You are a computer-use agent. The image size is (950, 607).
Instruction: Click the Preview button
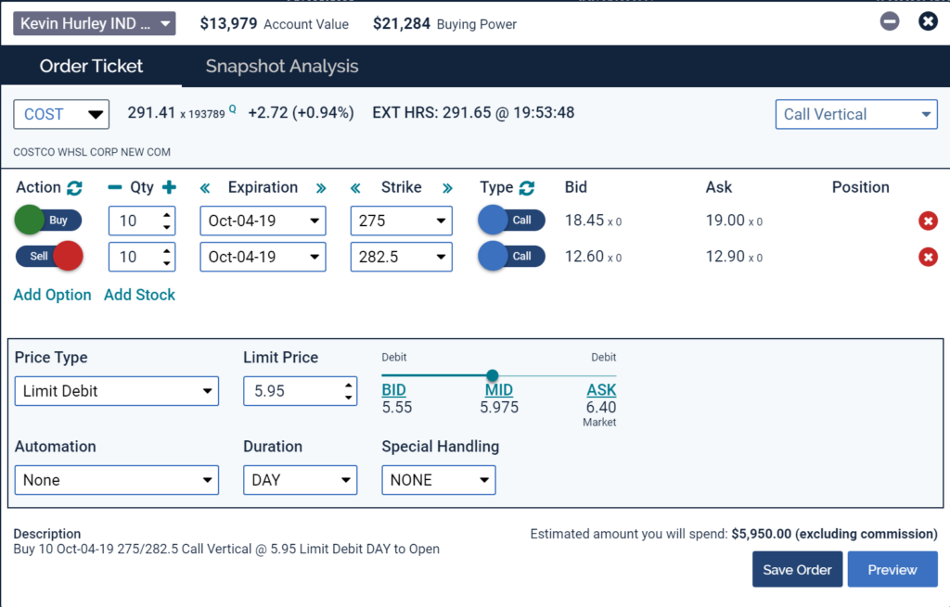892,570
